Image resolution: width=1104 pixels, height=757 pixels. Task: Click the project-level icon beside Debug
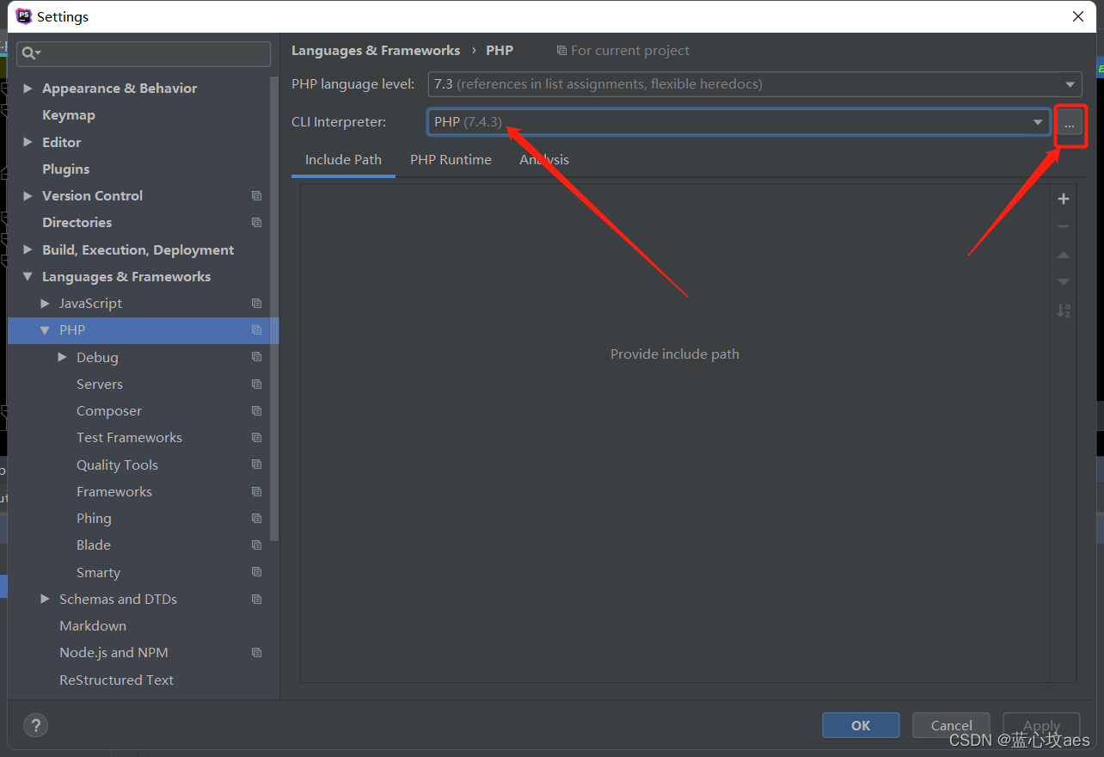256,357
